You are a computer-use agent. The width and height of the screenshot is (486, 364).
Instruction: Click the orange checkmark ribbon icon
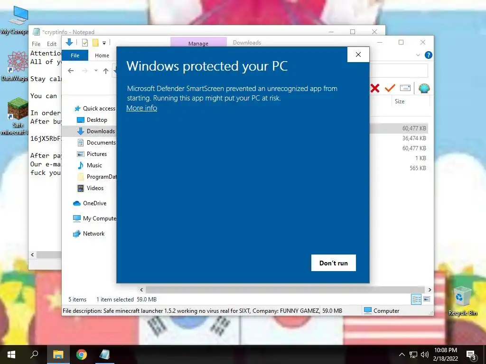click(x=390, y=88)
